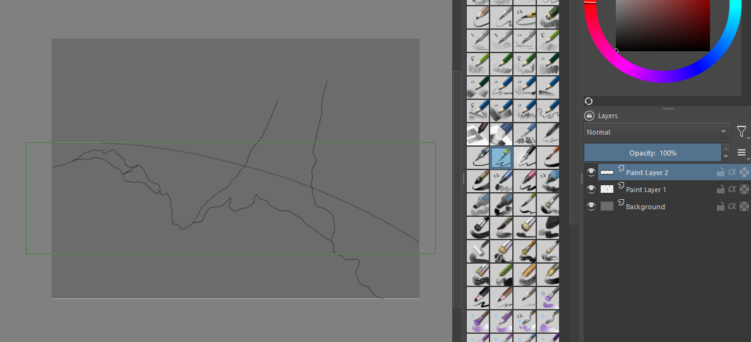
Task: Click the Layers docker title
Action: (x=608, y=116)
